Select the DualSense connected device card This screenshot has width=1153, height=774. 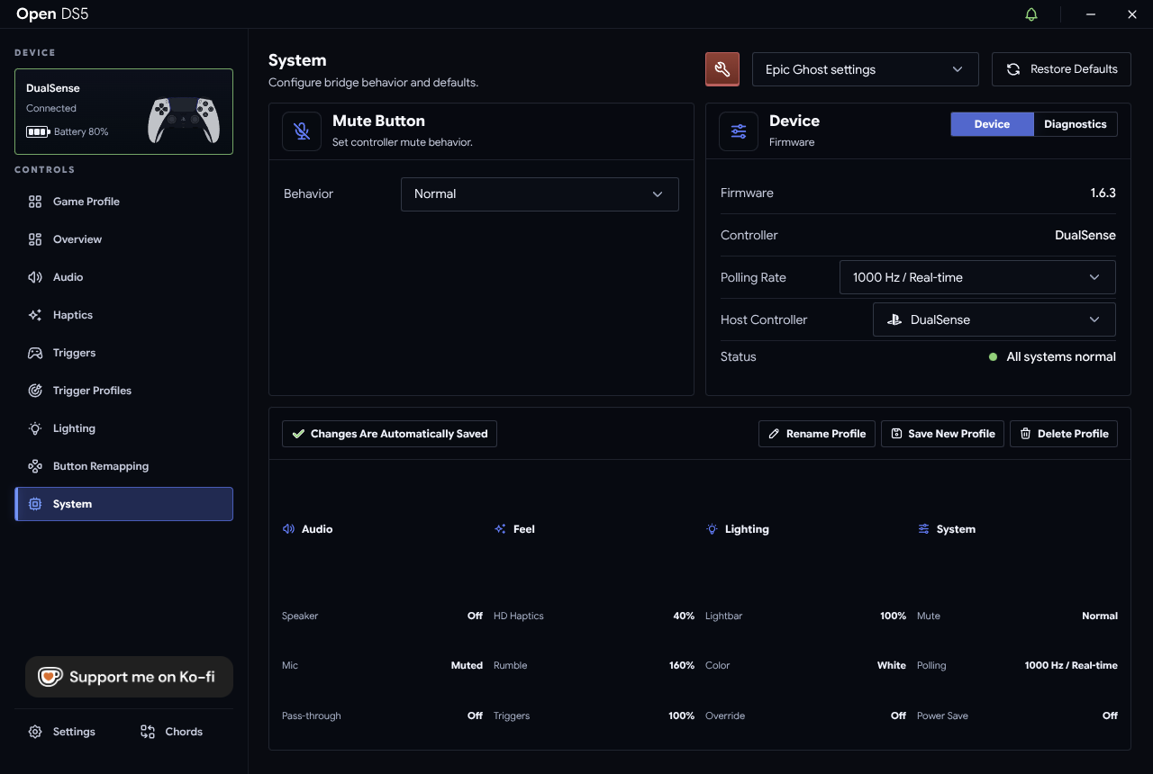123,112
